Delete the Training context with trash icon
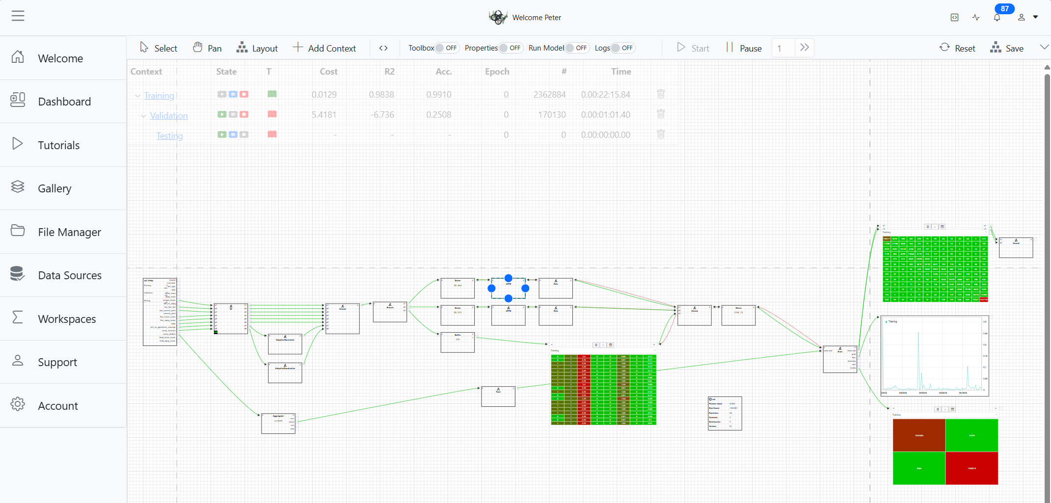1051x503 pixels. coord(661,94)
